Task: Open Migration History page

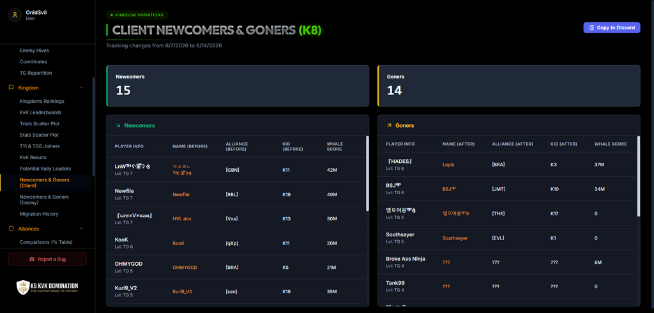Action: (x=39, y=214)
